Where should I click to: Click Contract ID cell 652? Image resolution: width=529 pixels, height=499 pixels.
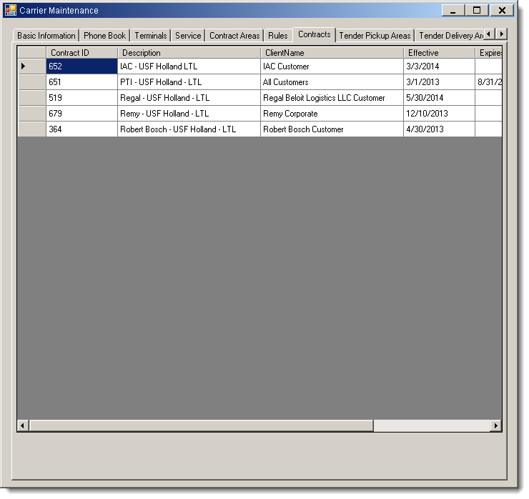[81, 66]
